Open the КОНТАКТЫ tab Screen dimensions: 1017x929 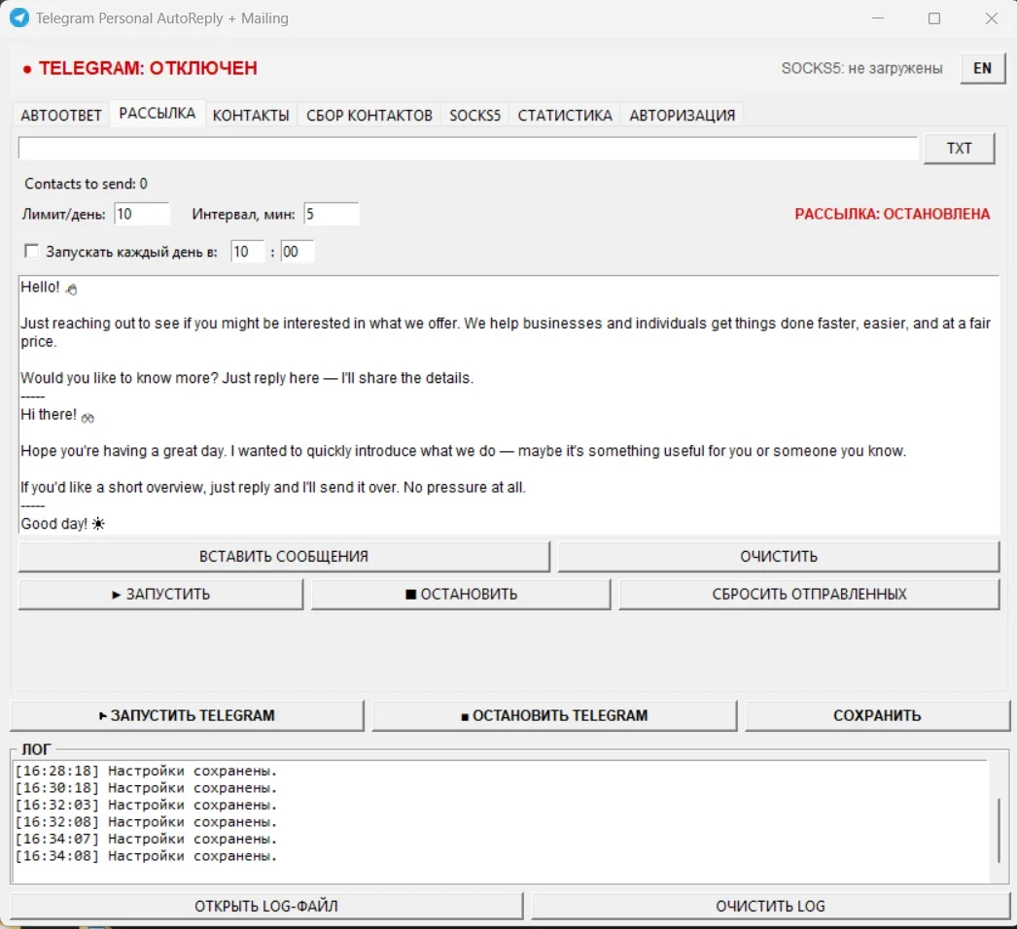click(251, 116)
